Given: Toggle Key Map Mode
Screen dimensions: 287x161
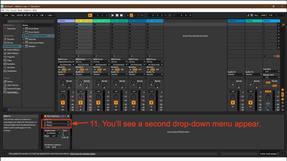Looking at the screenshot, I should click(x=256, y=15).
